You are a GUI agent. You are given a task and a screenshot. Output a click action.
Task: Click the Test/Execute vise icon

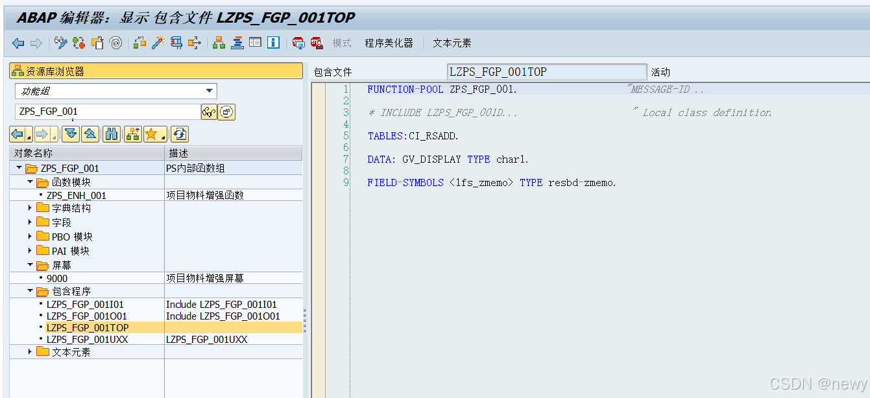[176, 43]
